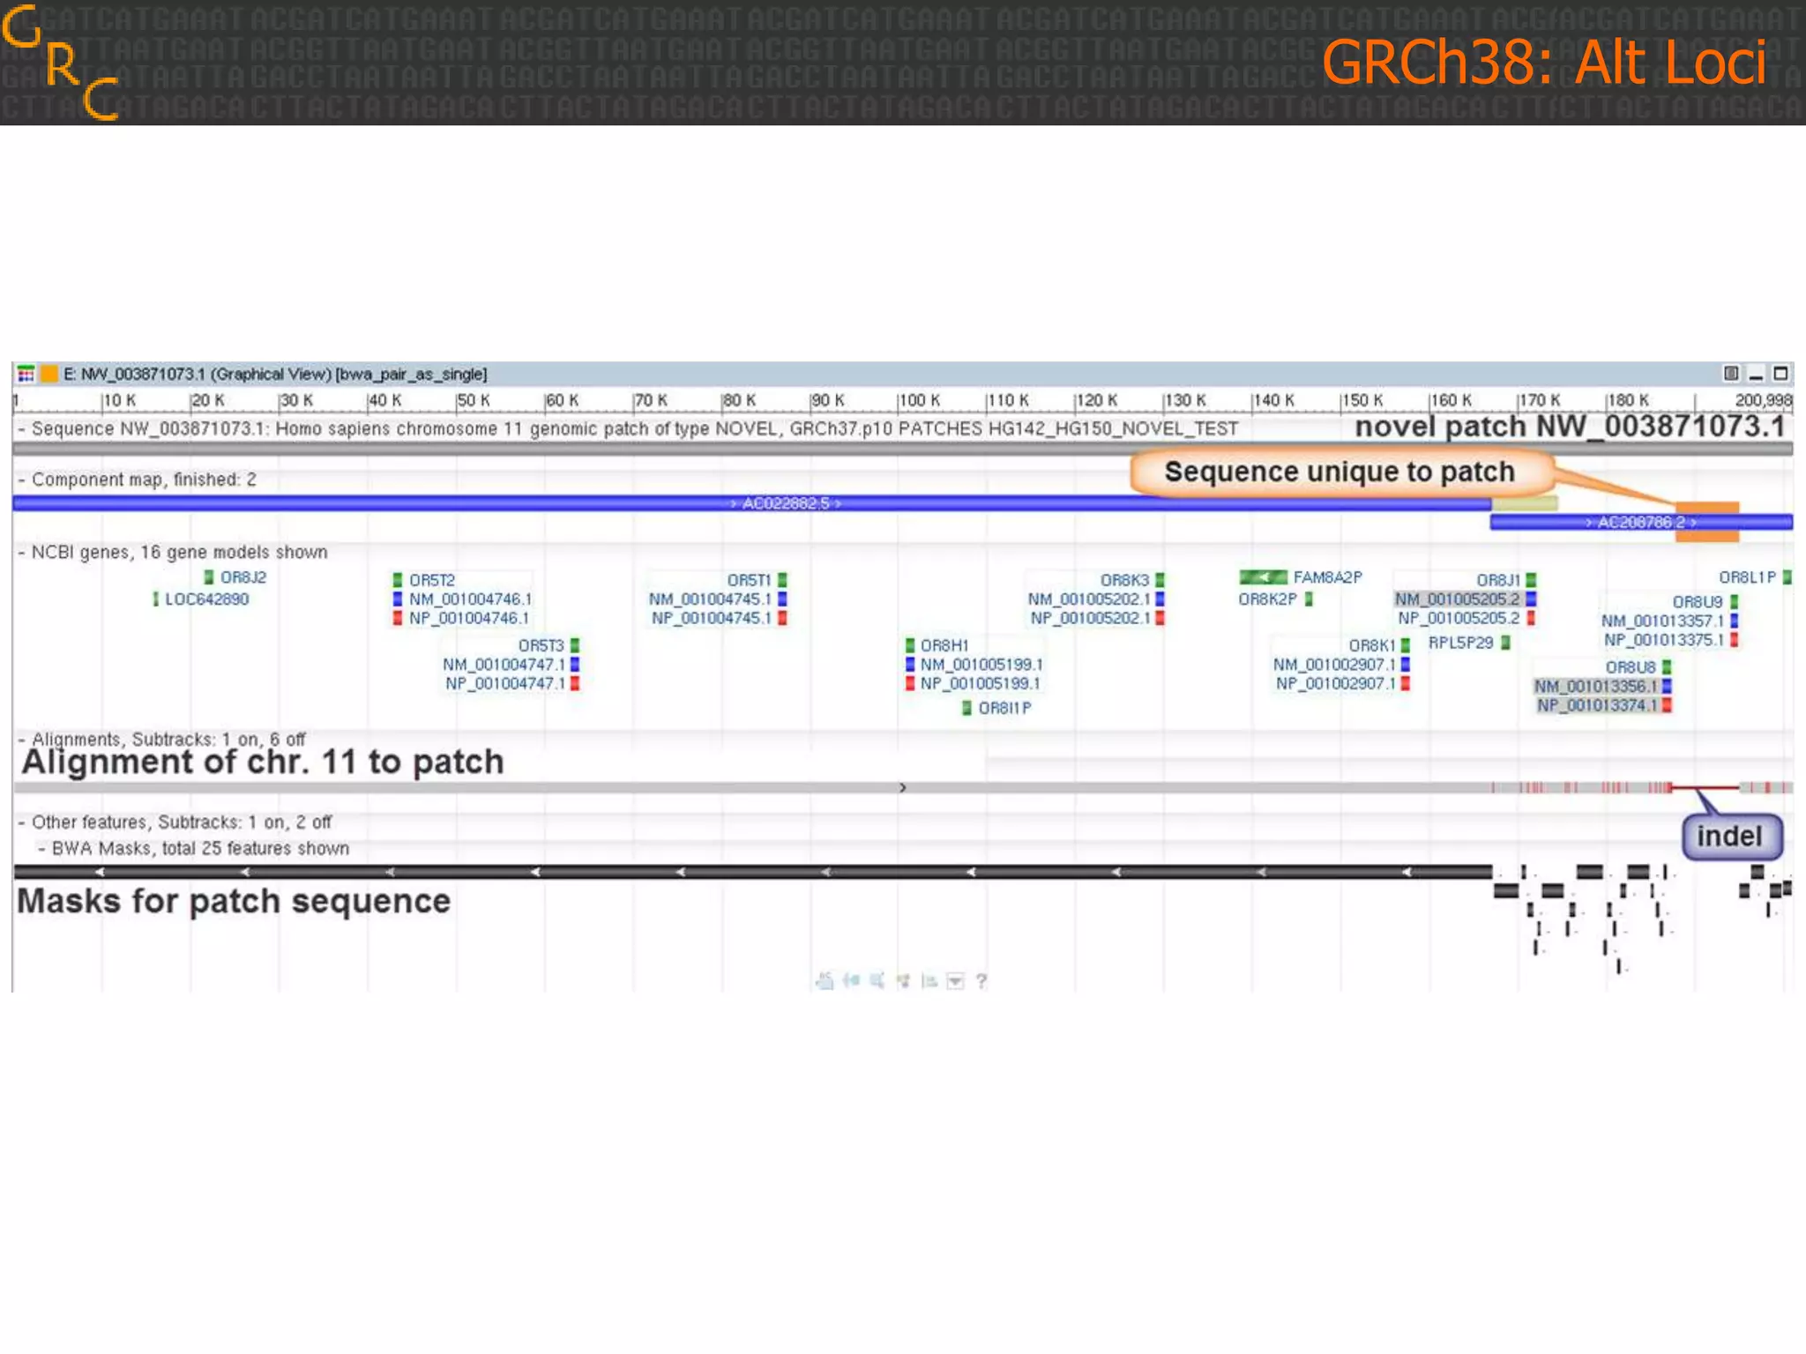1806x1354 pixels.
Task: Click the green gene marker for OR5T2
Action: [398, 580]
